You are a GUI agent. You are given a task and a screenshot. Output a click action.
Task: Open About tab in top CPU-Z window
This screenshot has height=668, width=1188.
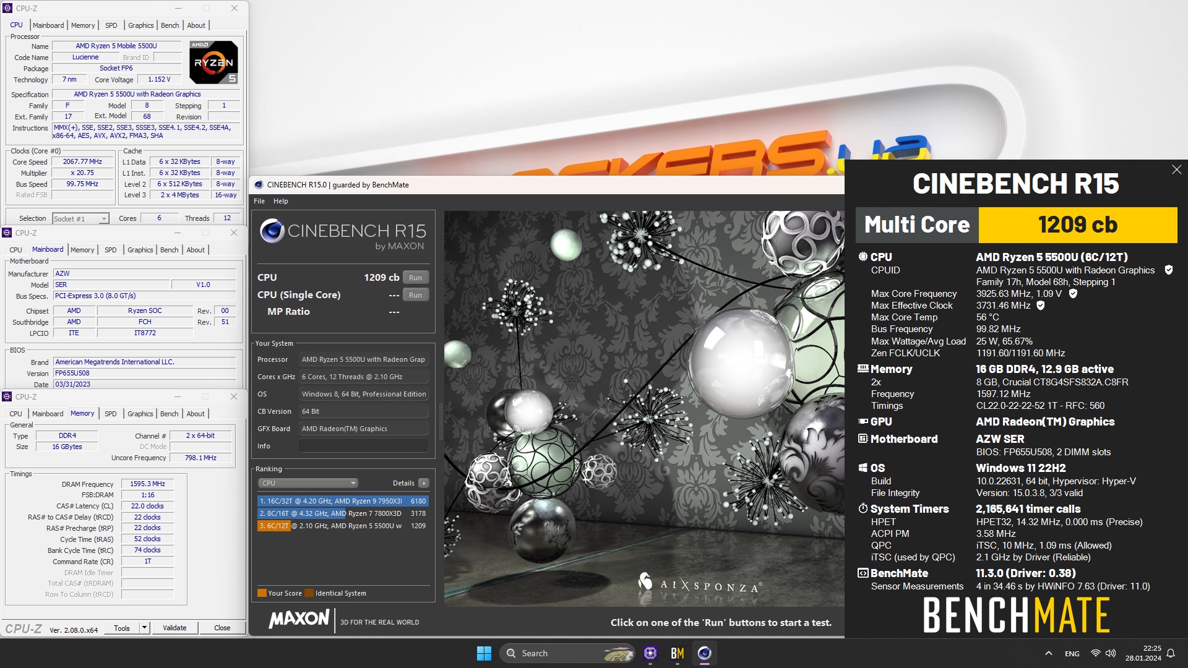196,25
